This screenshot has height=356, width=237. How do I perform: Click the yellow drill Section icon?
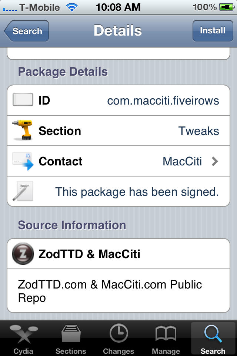(x=22, y=130)
